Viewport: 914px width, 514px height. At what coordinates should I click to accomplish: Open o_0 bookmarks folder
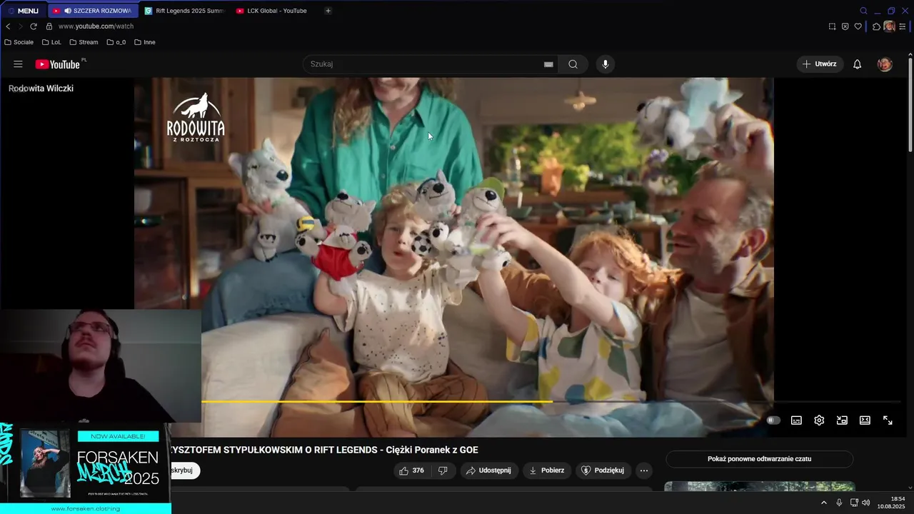coord(116,42)
